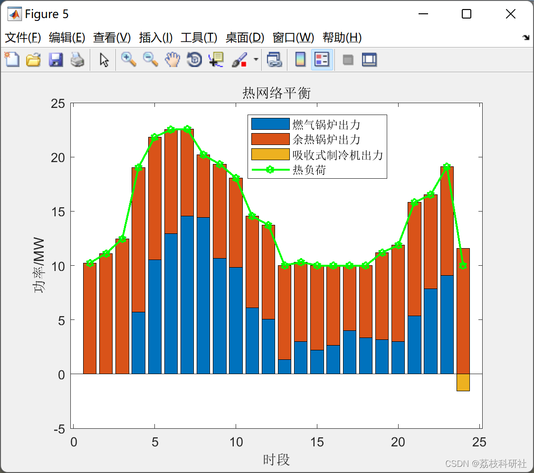
Task: Activate the Pan tool
Action: click(x=172, y=59)
